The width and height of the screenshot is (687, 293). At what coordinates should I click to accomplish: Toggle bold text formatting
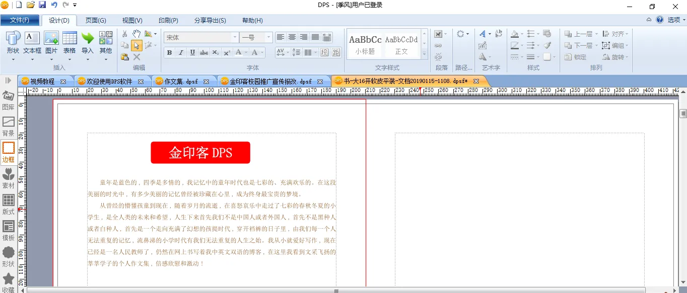(169, 52)
